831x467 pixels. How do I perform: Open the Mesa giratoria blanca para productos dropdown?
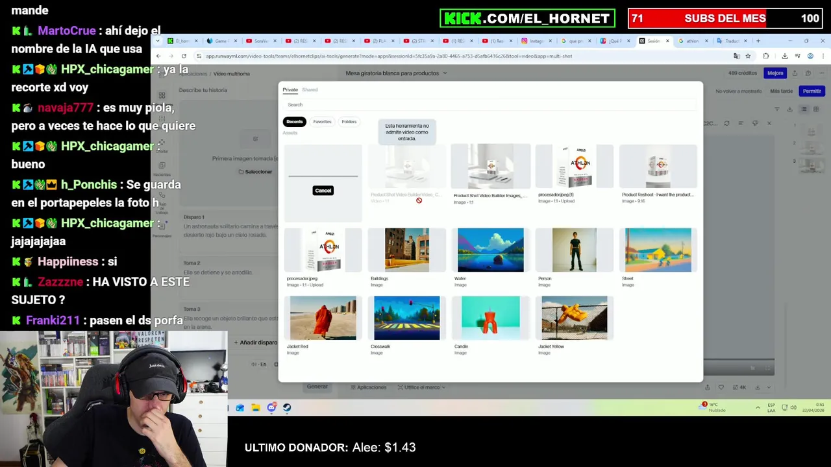[x=396, y=73]
